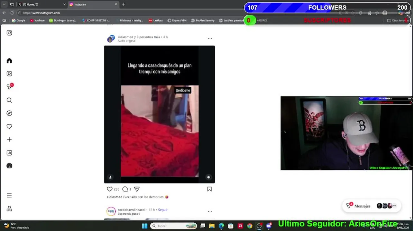This screenshot has width=413, height=231.
Task: Open profile avatar in Instagram sidebar
Action: (9, 166)
